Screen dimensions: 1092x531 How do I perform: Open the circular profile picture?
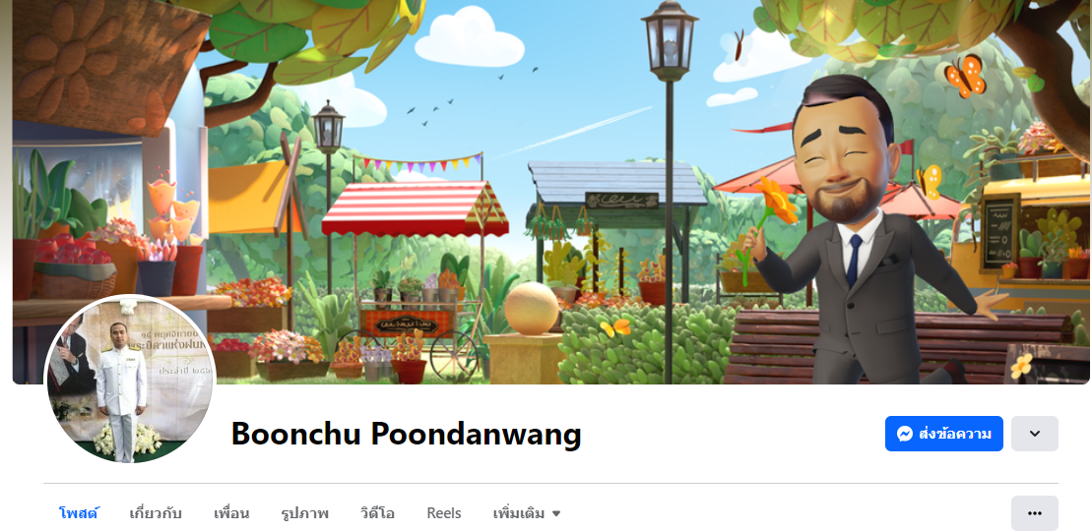pos(130,381)
